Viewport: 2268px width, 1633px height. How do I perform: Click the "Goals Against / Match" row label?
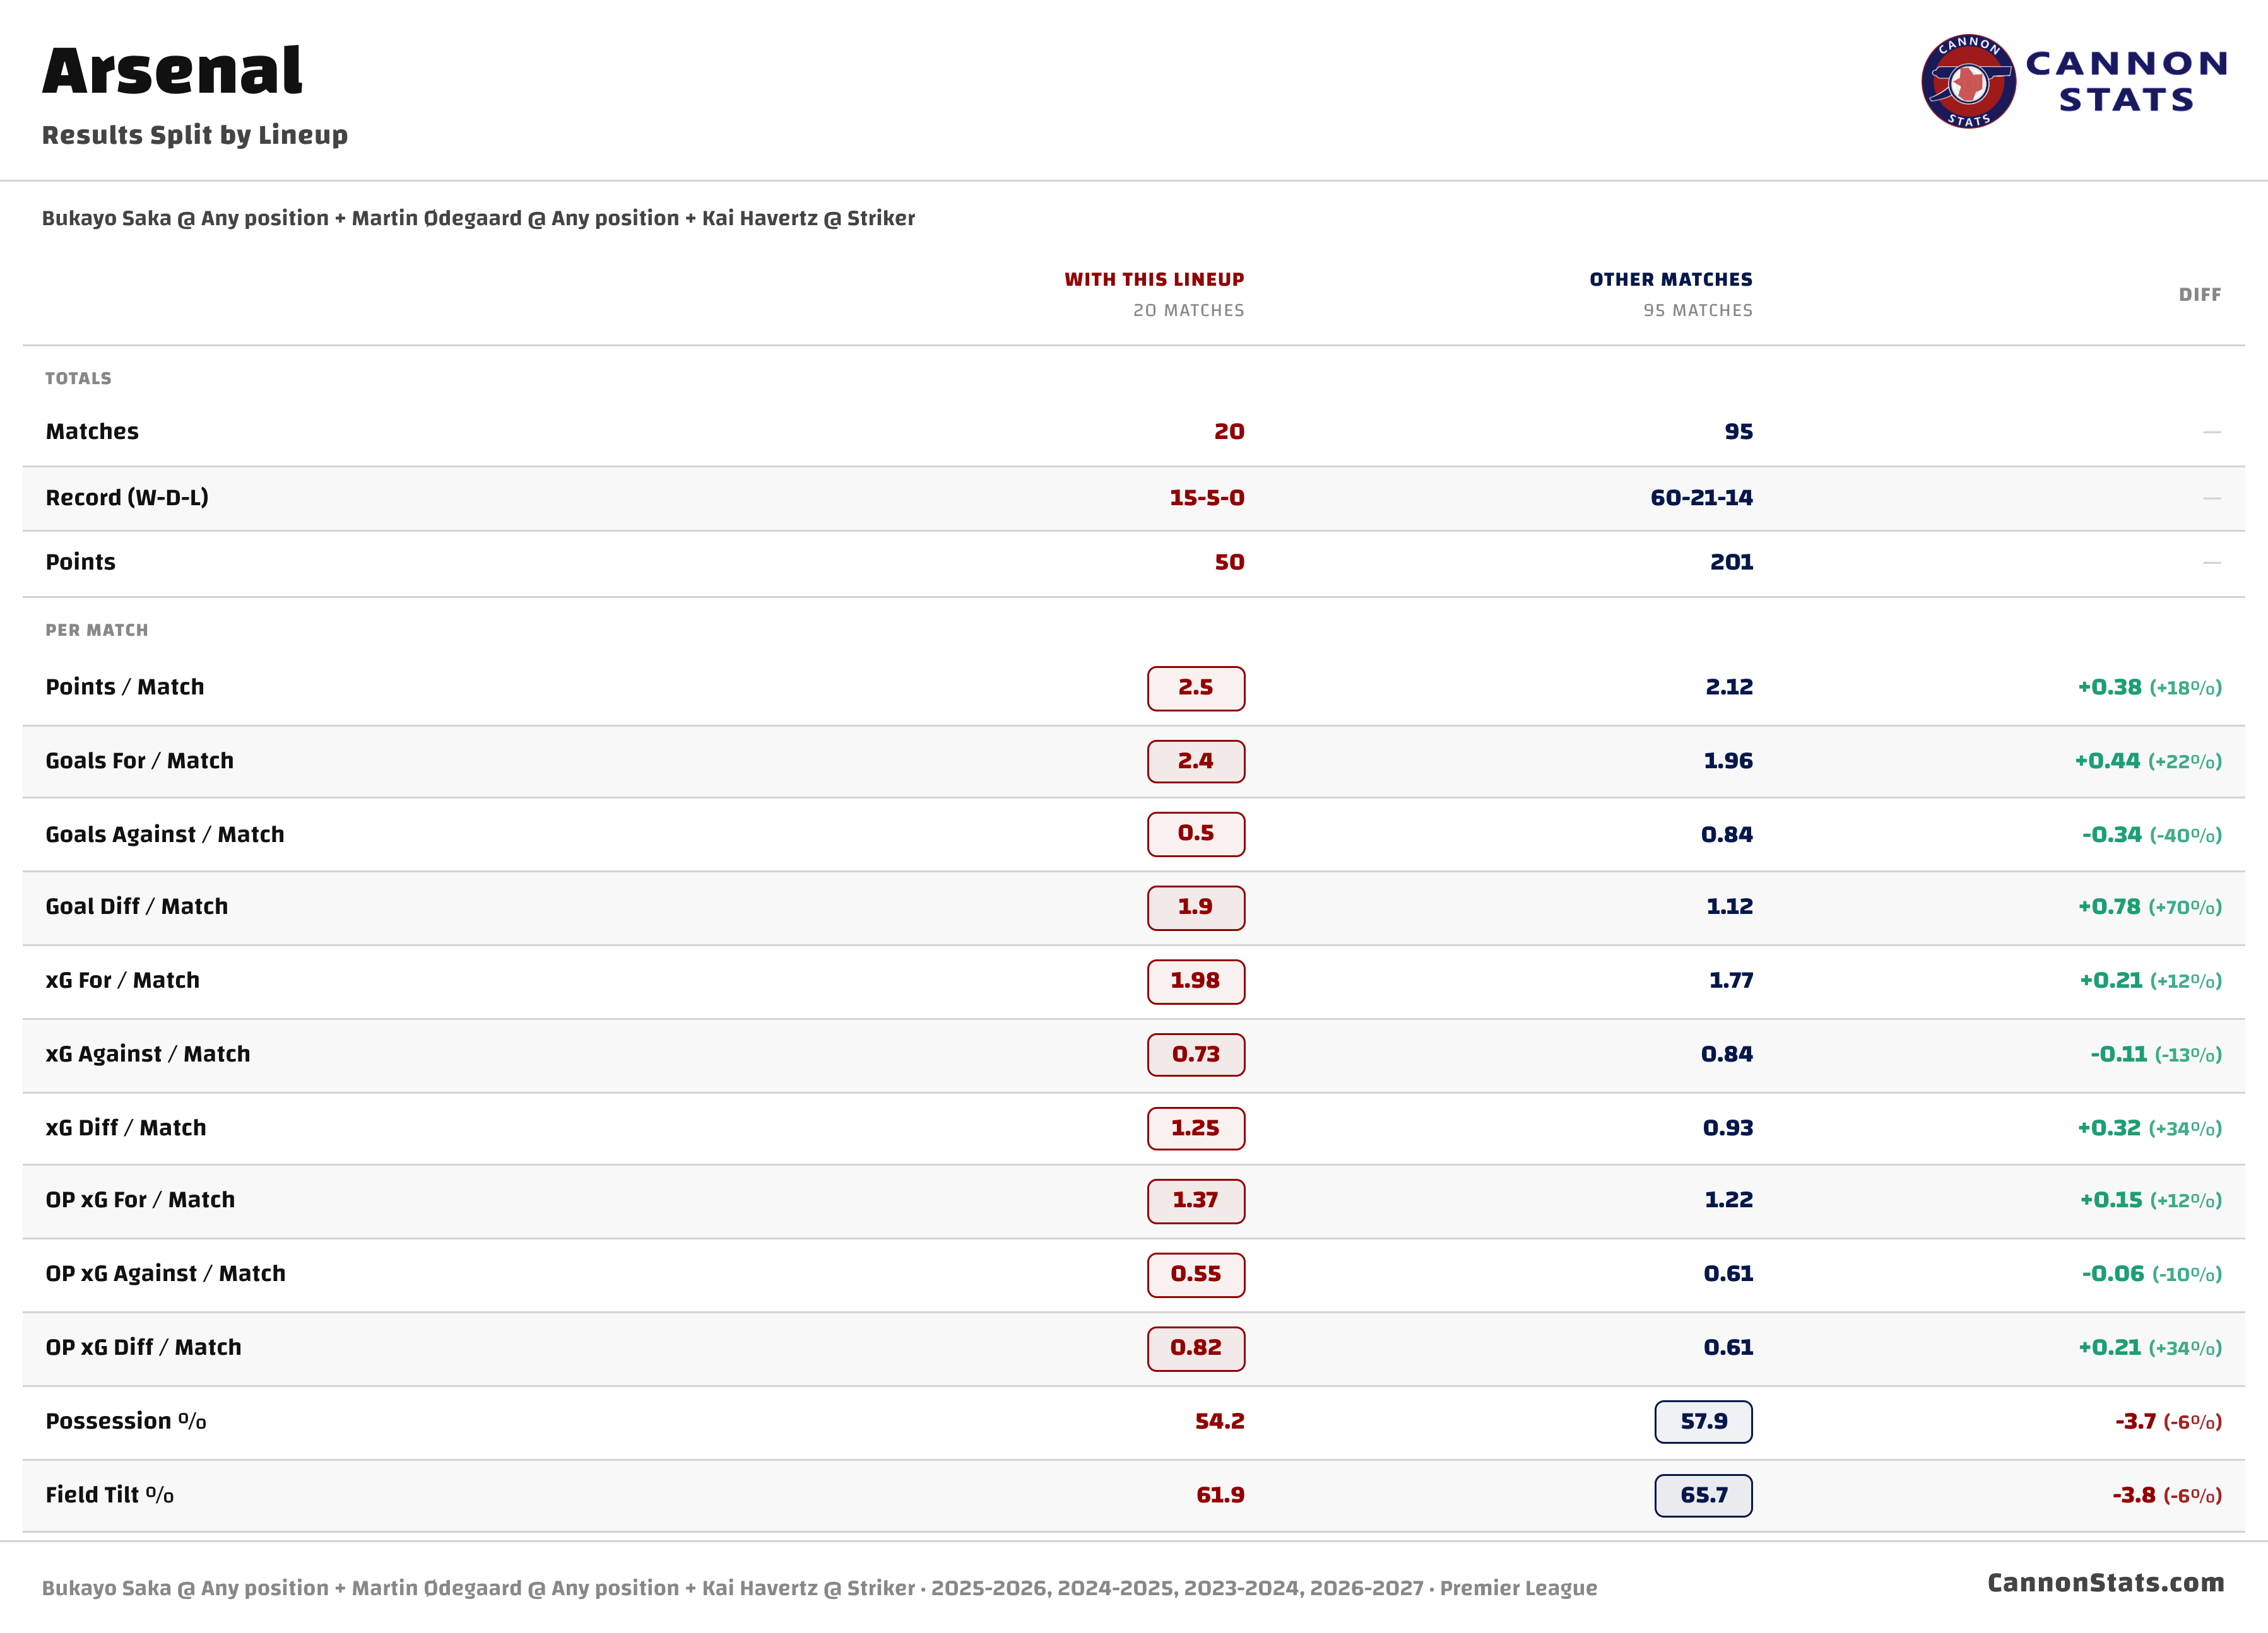tap(165, 836)
